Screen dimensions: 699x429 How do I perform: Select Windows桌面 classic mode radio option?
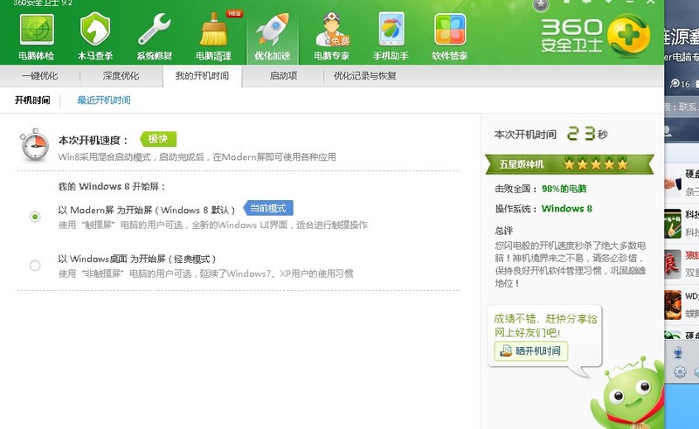point(35,266)
